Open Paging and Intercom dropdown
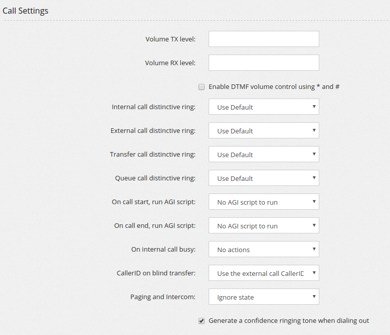Screen dimensions: 390x335 pyautogui.click(x=264, y=297)
